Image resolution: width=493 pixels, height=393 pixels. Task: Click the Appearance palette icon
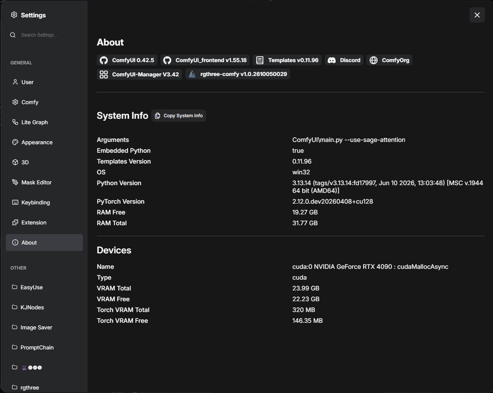tap(15, 142)
